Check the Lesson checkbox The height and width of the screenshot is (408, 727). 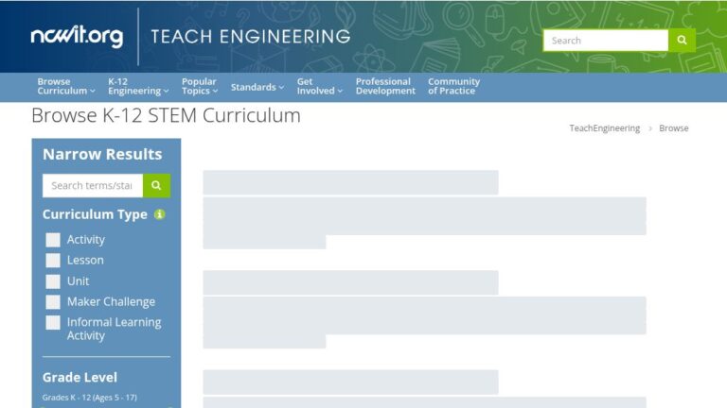pyautogui.click(x=53, y=261)
